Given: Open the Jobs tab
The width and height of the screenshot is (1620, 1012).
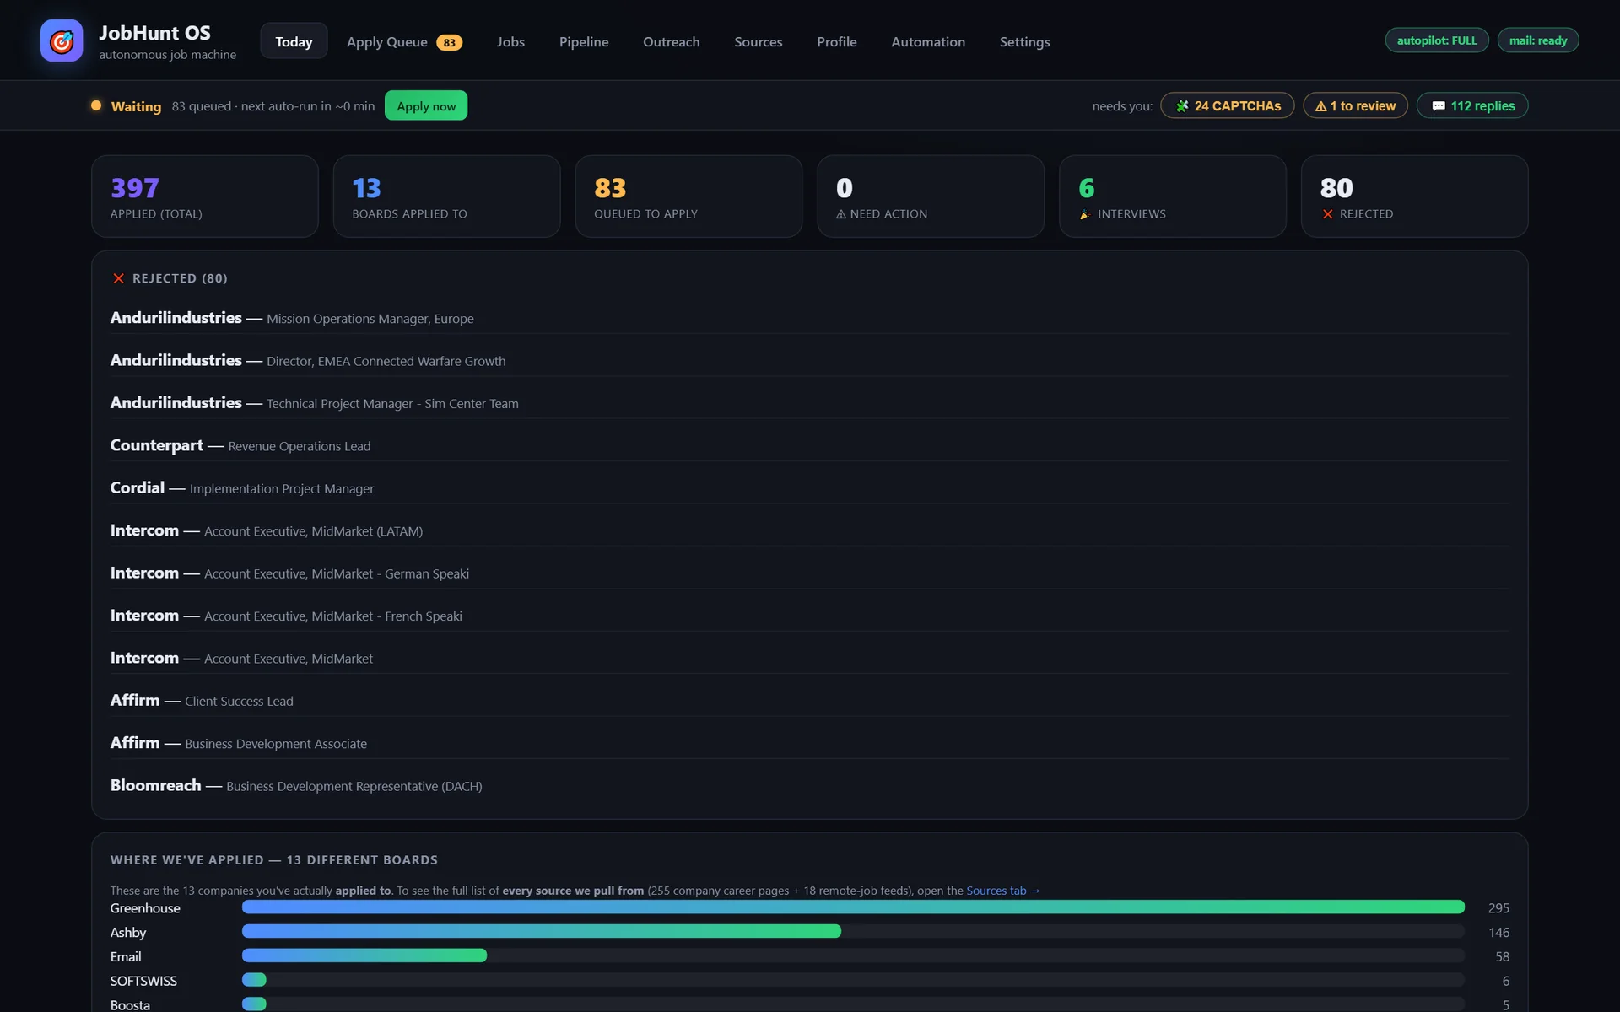Looking at the screenshot, I should (510, 41).
